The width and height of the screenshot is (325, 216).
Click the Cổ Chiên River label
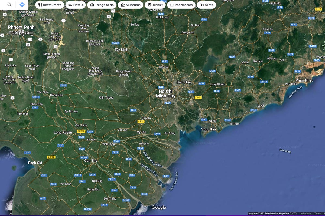pos(149,170)
